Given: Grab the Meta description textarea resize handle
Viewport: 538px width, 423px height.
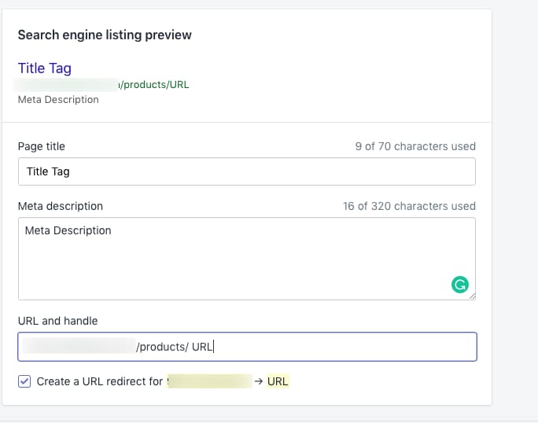Looking at the screenshot, I should [x=472, y=296].
